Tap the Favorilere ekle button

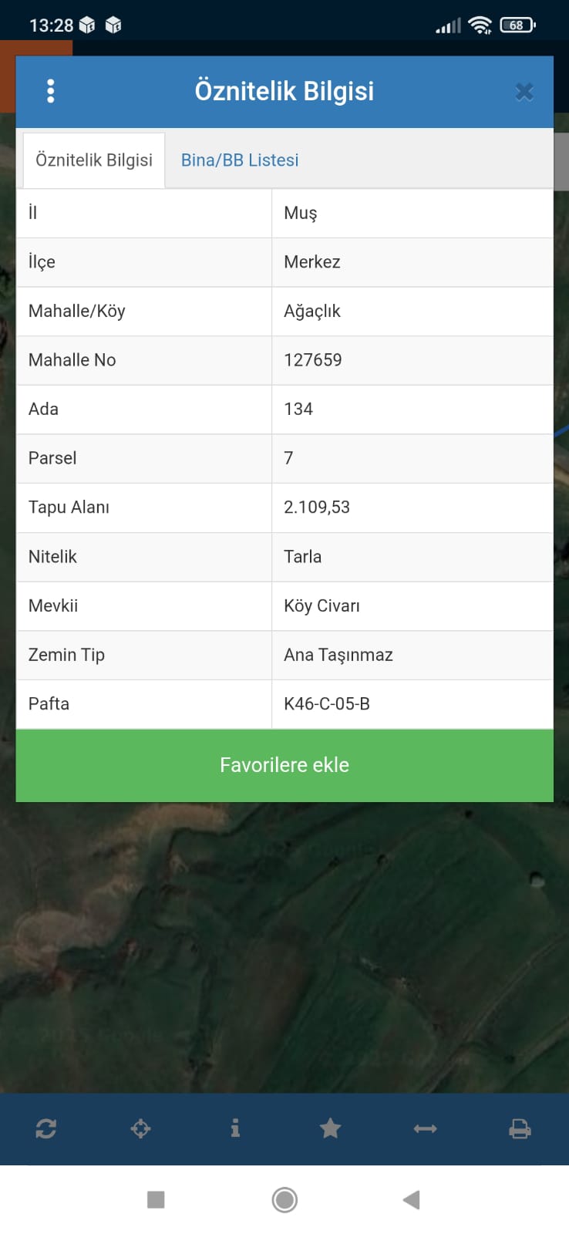[284, 765]
